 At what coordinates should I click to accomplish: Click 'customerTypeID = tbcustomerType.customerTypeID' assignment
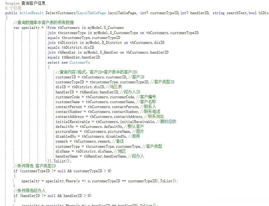[102, 82]
